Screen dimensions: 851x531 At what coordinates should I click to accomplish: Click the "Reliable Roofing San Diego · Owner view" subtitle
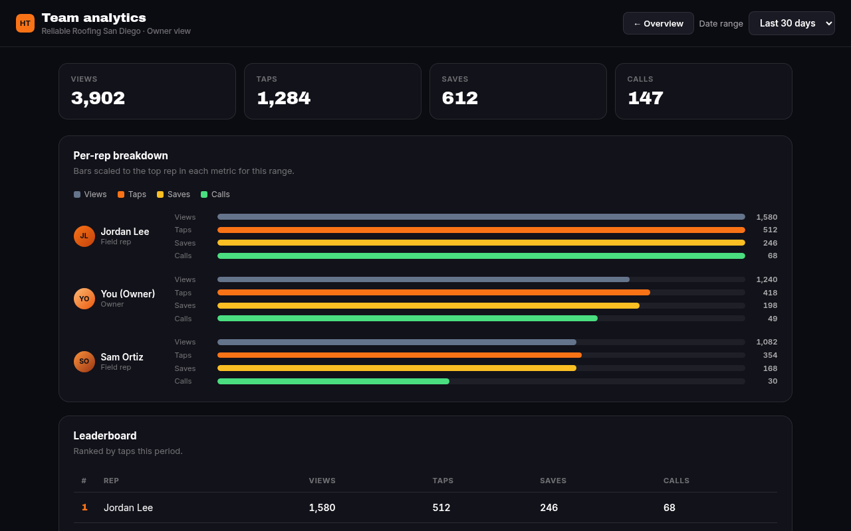[x=116, y=31]
